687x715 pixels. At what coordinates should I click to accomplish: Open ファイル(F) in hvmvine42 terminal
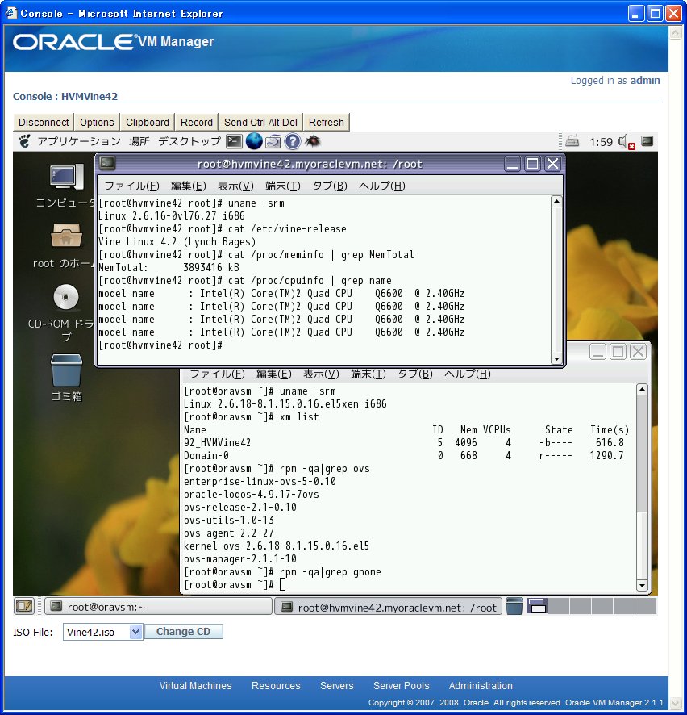tap(131, 186)
